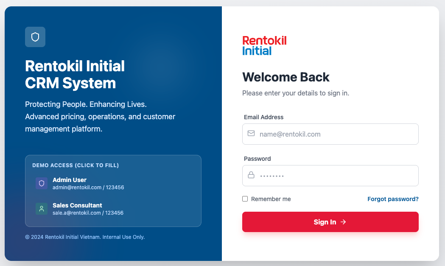Viewport: 445px width, 266px height.
Task: Focus the Password input field
Action: click(335, 176)
